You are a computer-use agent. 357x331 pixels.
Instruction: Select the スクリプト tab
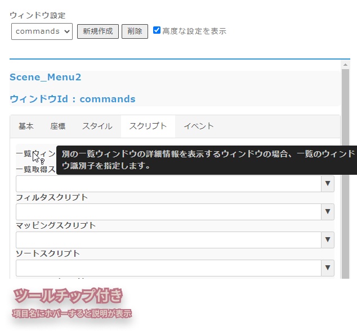(x=148, y=126)
